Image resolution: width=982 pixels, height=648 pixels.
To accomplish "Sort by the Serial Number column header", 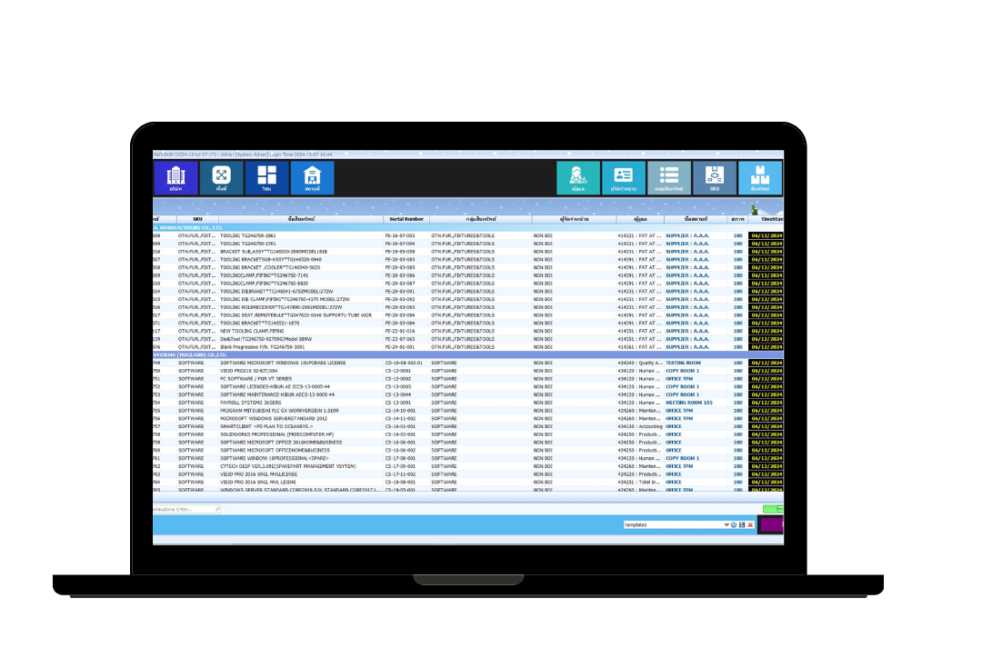I will (406, 219).
